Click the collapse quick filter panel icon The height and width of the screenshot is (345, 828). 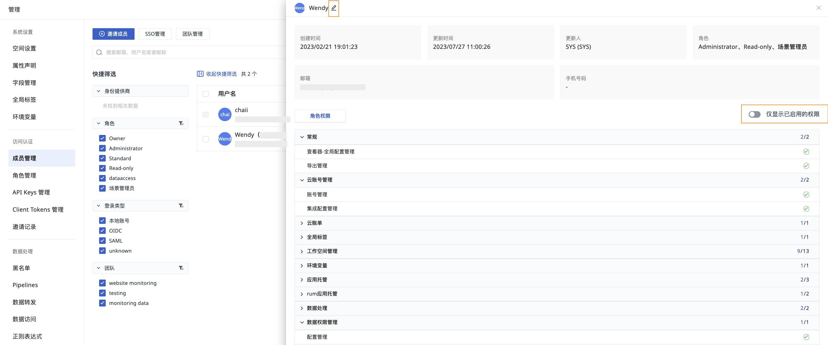(200, 74)
